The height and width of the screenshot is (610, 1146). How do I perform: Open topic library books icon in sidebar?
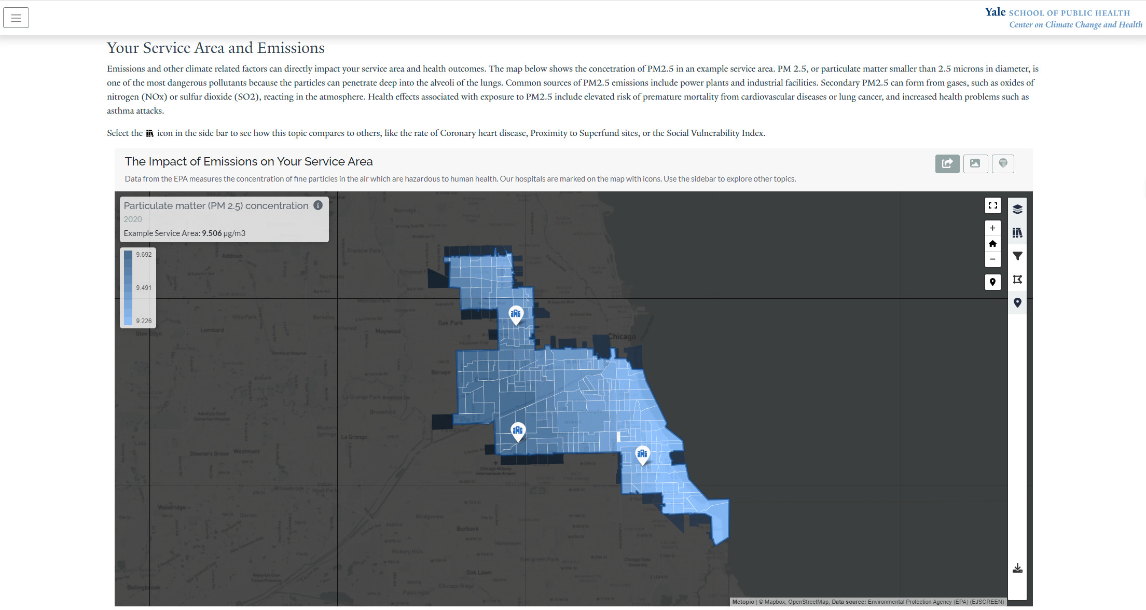click(x=1017, y=232)
